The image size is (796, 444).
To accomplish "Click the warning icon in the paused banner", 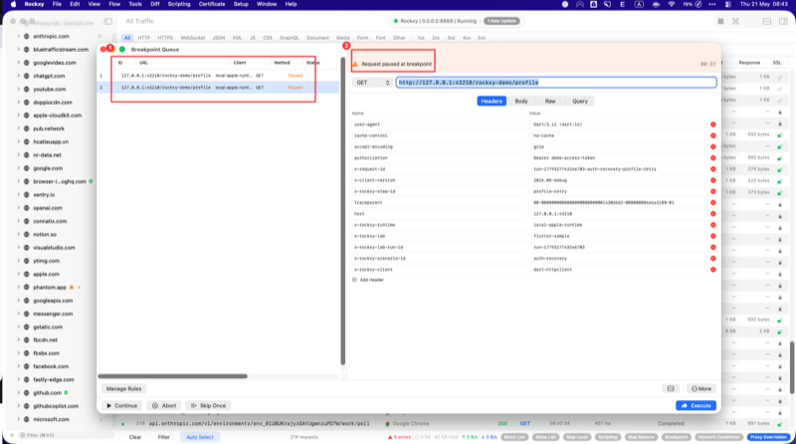I will [x=355, y=64].
